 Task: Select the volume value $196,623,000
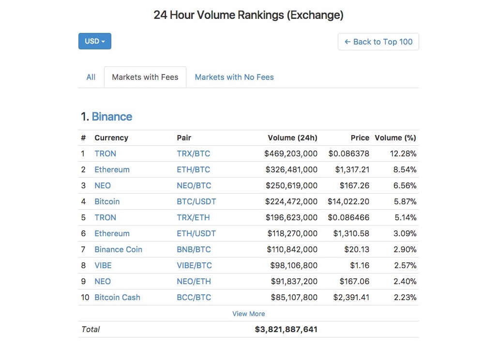pyautogui.click(x=291, y=217)
